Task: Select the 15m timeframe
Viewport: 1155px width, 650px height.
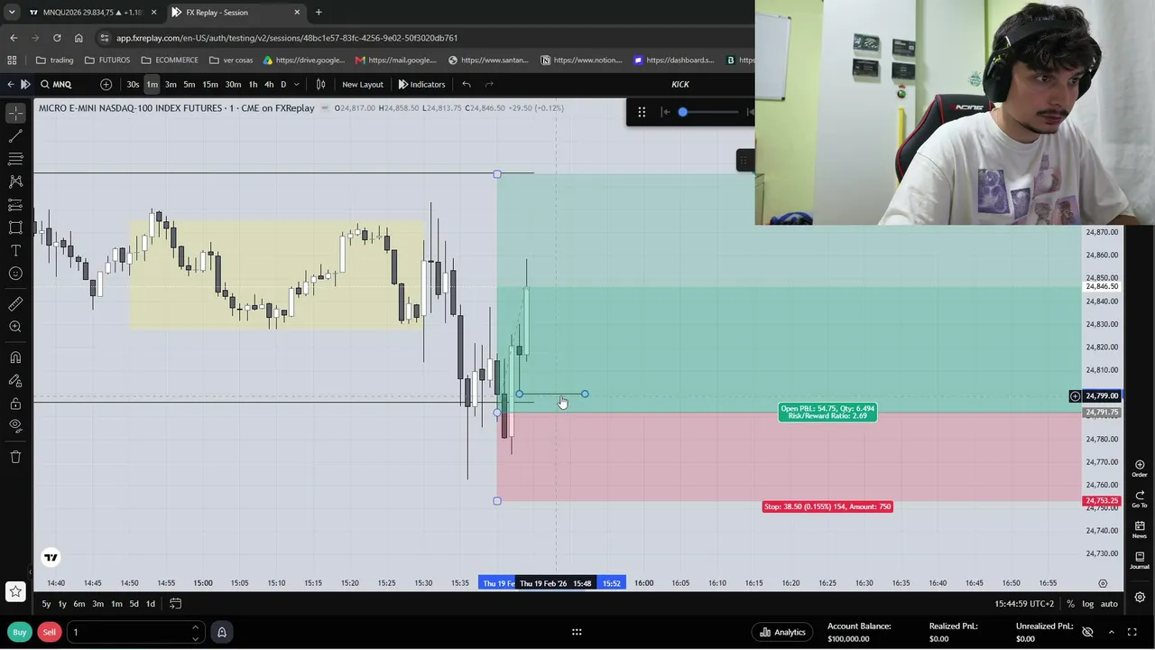Action: [210, 84]
